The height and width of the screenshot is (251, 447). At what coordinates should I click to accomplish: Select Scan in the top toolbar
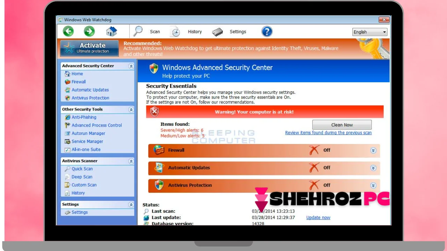click(x=155, y=32)
